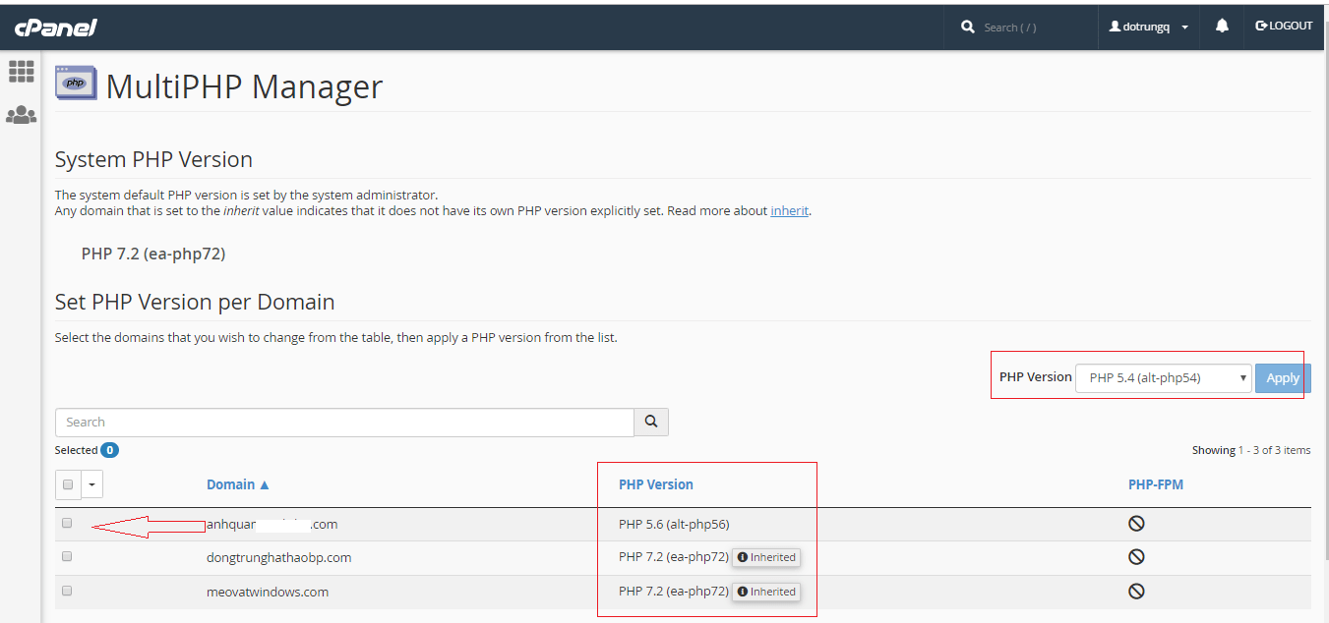Click the LOGOUT button
The width and height of the screenshot is (1329, 623).
(1284, 27)
